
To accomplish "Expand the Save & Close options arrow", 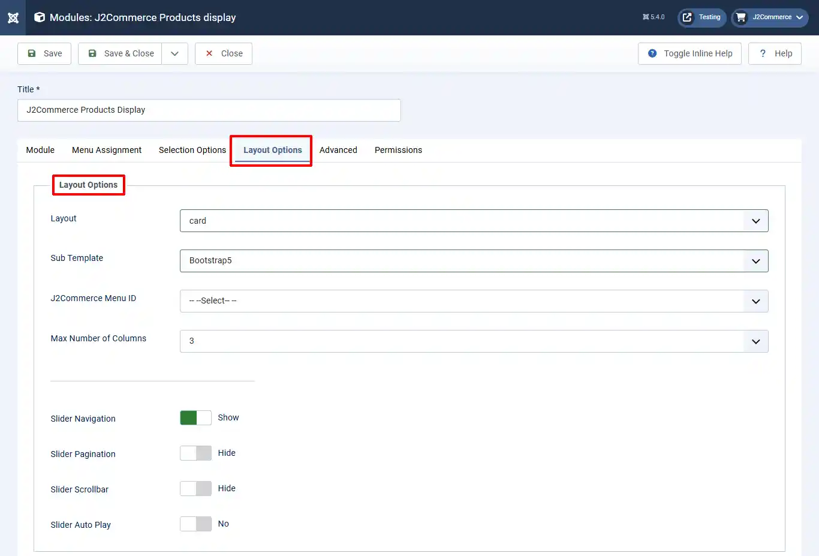I will pos(174,53).
